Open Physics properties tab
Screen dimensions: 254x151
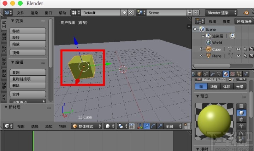tap(246, 74)
